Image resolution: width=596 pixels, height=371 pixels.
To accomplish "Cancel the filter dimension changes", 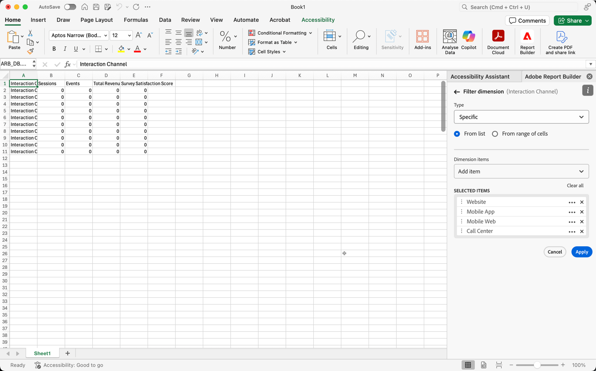I will (x=555, y=252).
